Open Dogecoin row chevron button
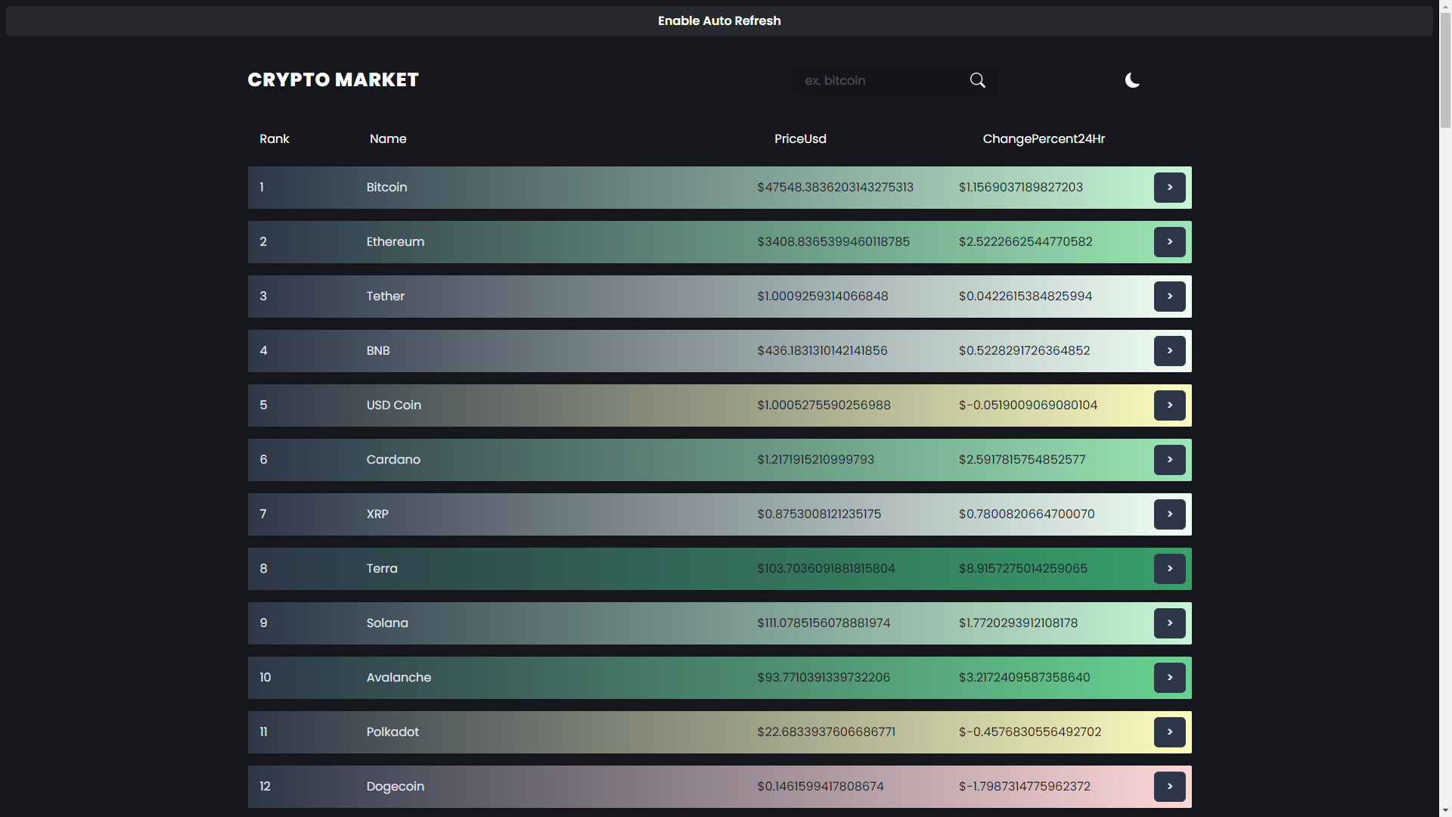This screenshot has width=1452, height=817. [1170, 787]
